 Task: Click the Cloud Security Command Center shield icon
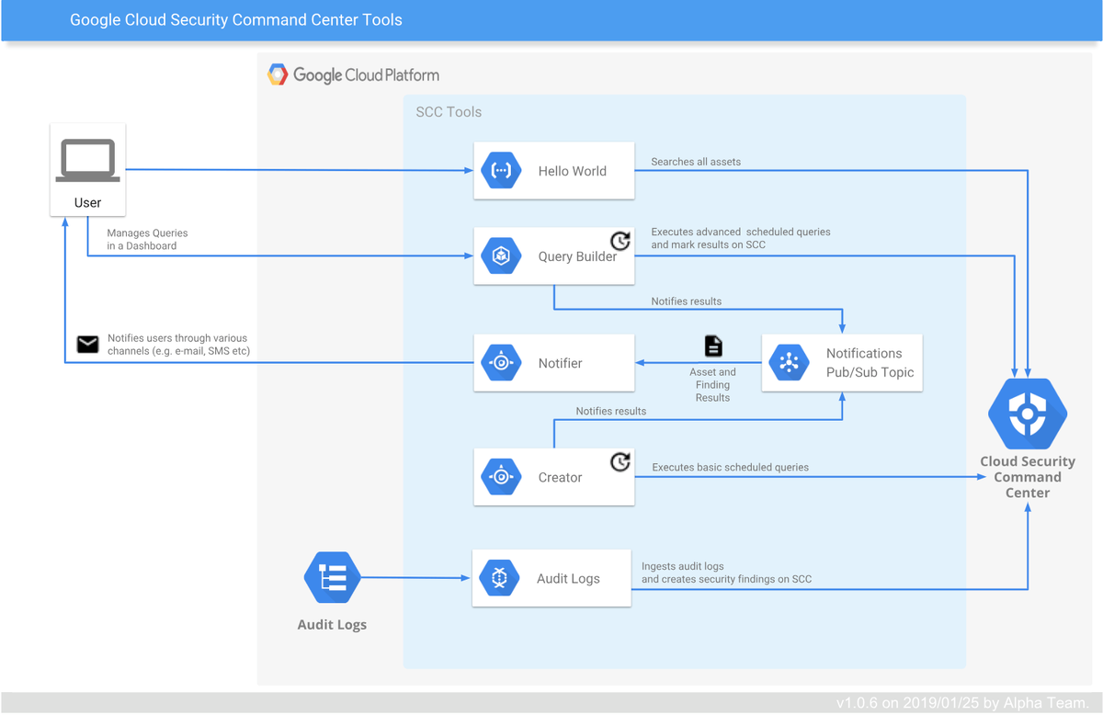[x=1027, y=414]
